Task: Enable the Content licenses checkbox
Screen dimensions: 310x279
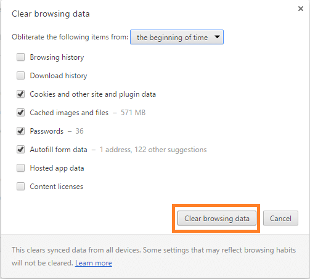Action: [20, 187]
